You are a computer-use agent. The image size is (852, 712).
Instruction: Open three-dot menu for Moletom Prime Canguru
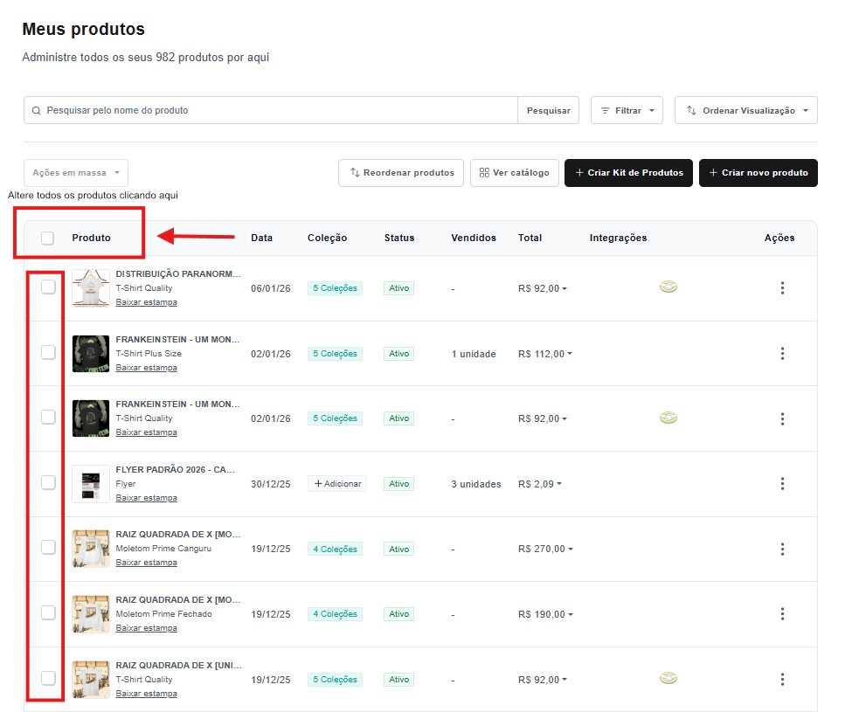coord(782,550)
